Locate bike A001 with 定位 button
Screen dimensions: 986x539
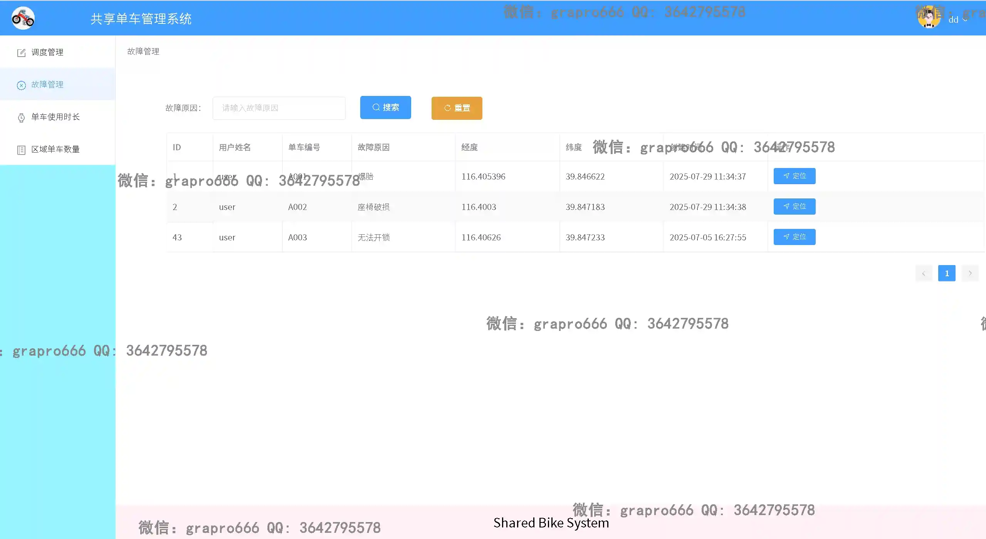coord(794,176)
